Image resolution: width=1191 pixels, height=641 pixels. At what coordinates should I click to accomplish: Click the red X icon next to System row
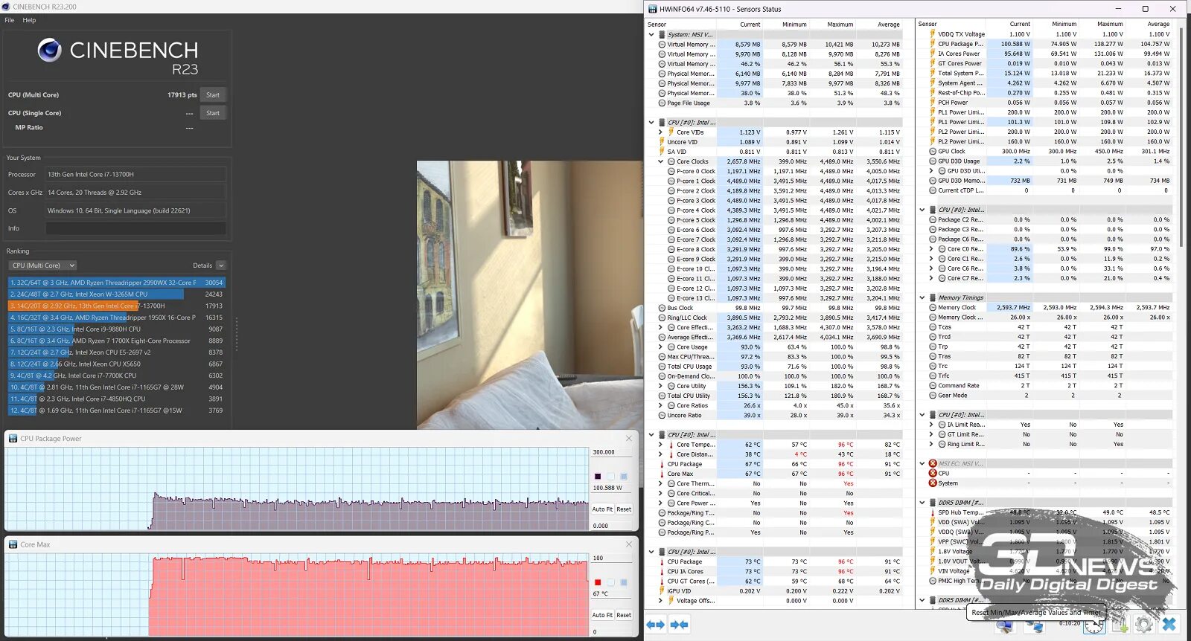933,483
